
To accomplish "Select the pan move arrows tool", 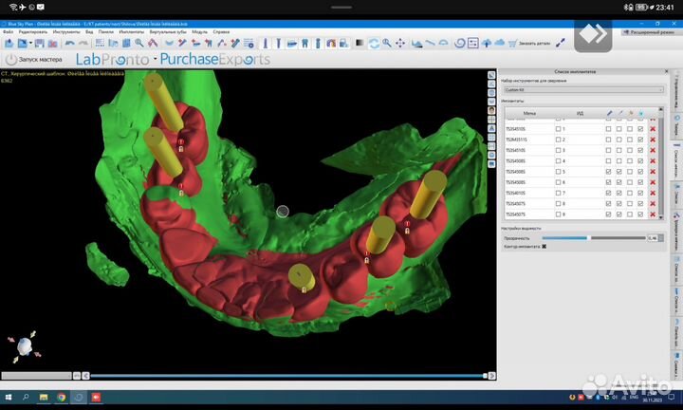I will 402,43.
